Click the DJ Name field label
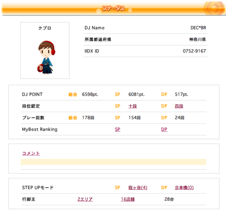 [x=94, y=28]
